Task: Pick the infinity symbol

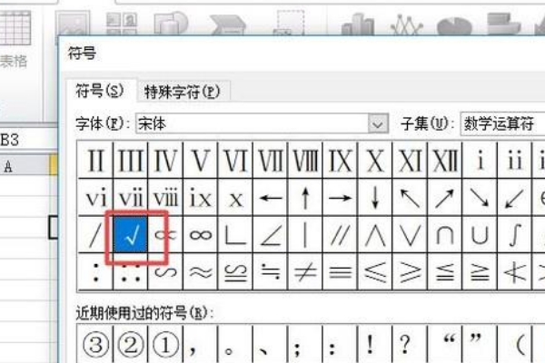Action: (201, 235)
